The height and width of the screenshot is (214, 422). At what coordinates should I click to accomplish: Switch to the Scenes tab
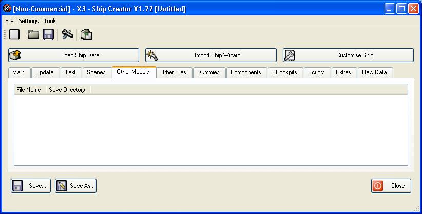(97, 72)
